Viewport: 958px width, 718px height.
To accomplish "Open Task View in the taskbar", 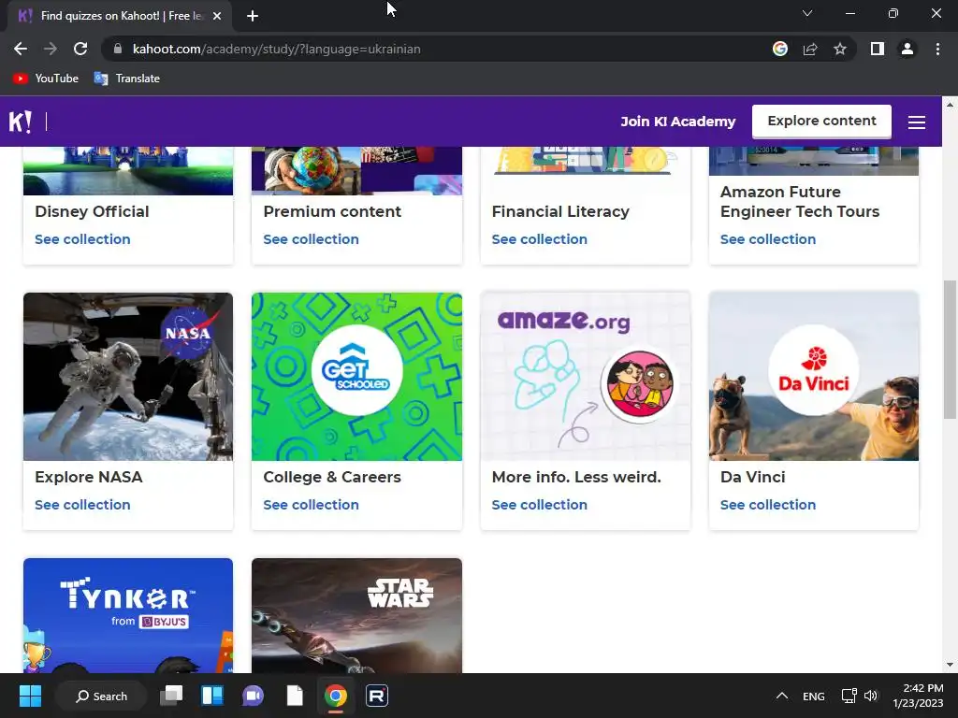I will point(172,696).
